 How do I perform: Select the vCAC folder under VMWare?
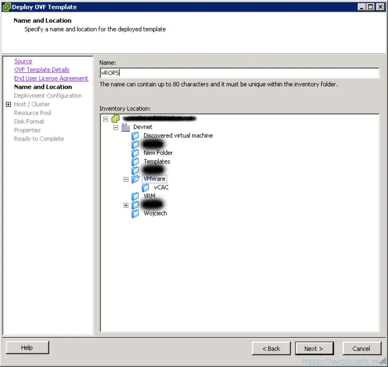click(x=162, y=187)
